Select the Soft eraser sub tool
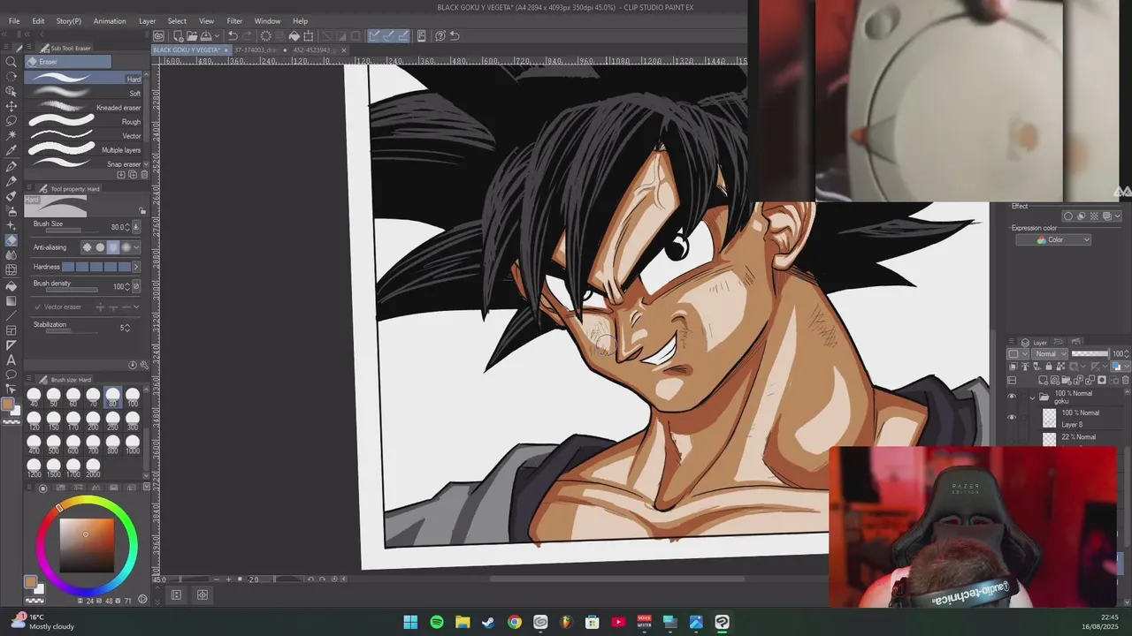1132x636 pixels. click(85, 94)
